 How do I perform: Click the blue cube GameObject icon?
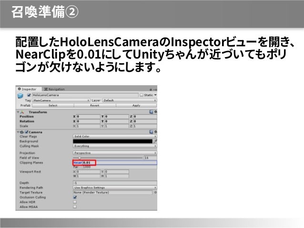pos(20,96)
